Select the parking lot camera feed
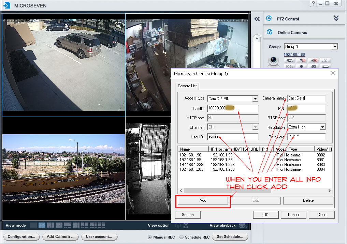Viewport: 347px width, 244px height. (63, 65)
